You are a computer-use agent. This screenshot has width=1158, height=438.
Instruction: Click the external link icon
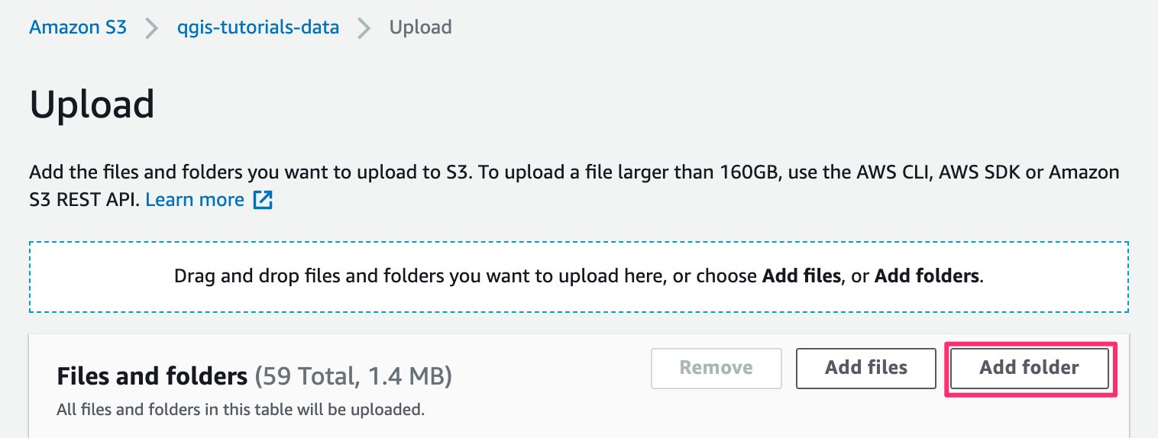coord(263,201)
